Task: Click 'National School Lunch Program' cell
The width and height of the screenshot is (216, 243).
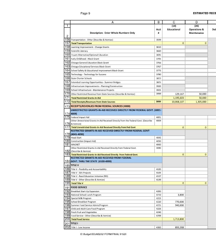Action: [113, 195]
